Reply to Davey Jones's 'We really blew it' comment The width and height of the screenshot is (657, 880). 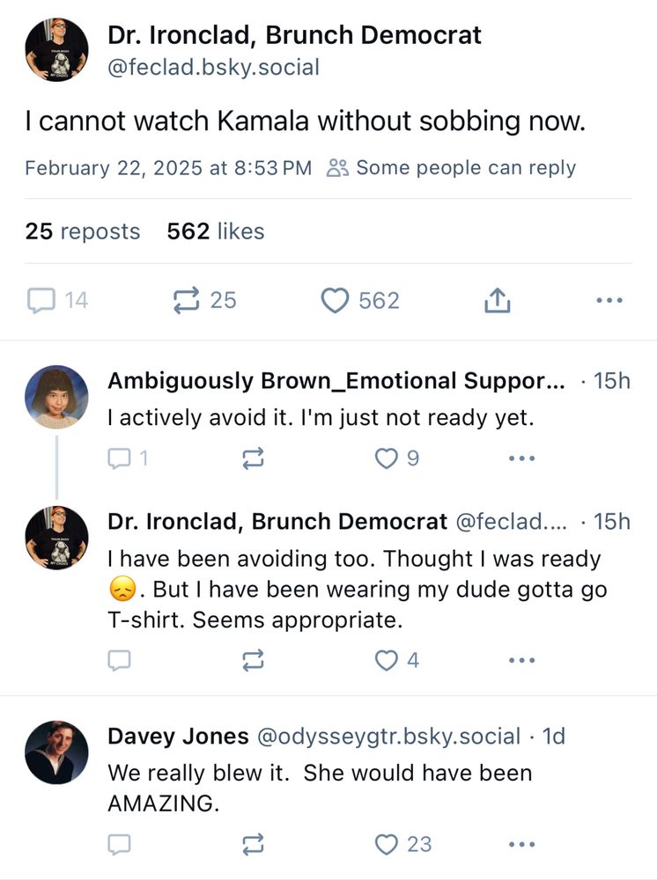pyautogui.click(x=118, y=845)
